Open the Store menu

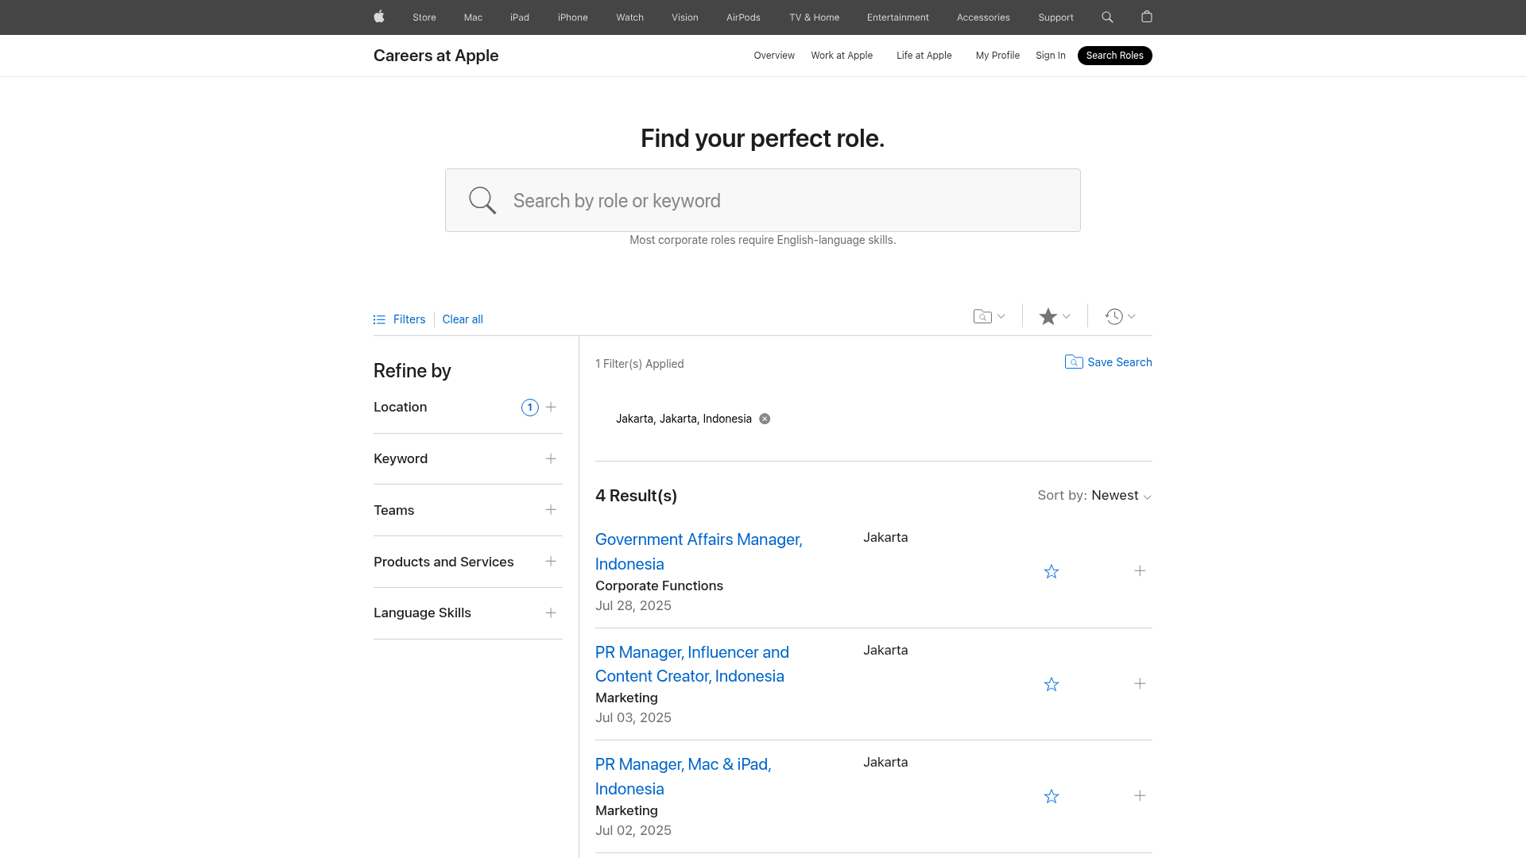424,17
